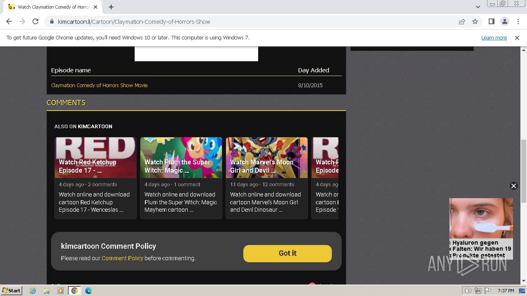527x296 pixels.
Task: Open File Explorer from the taskbar
Action: point(47,291)
